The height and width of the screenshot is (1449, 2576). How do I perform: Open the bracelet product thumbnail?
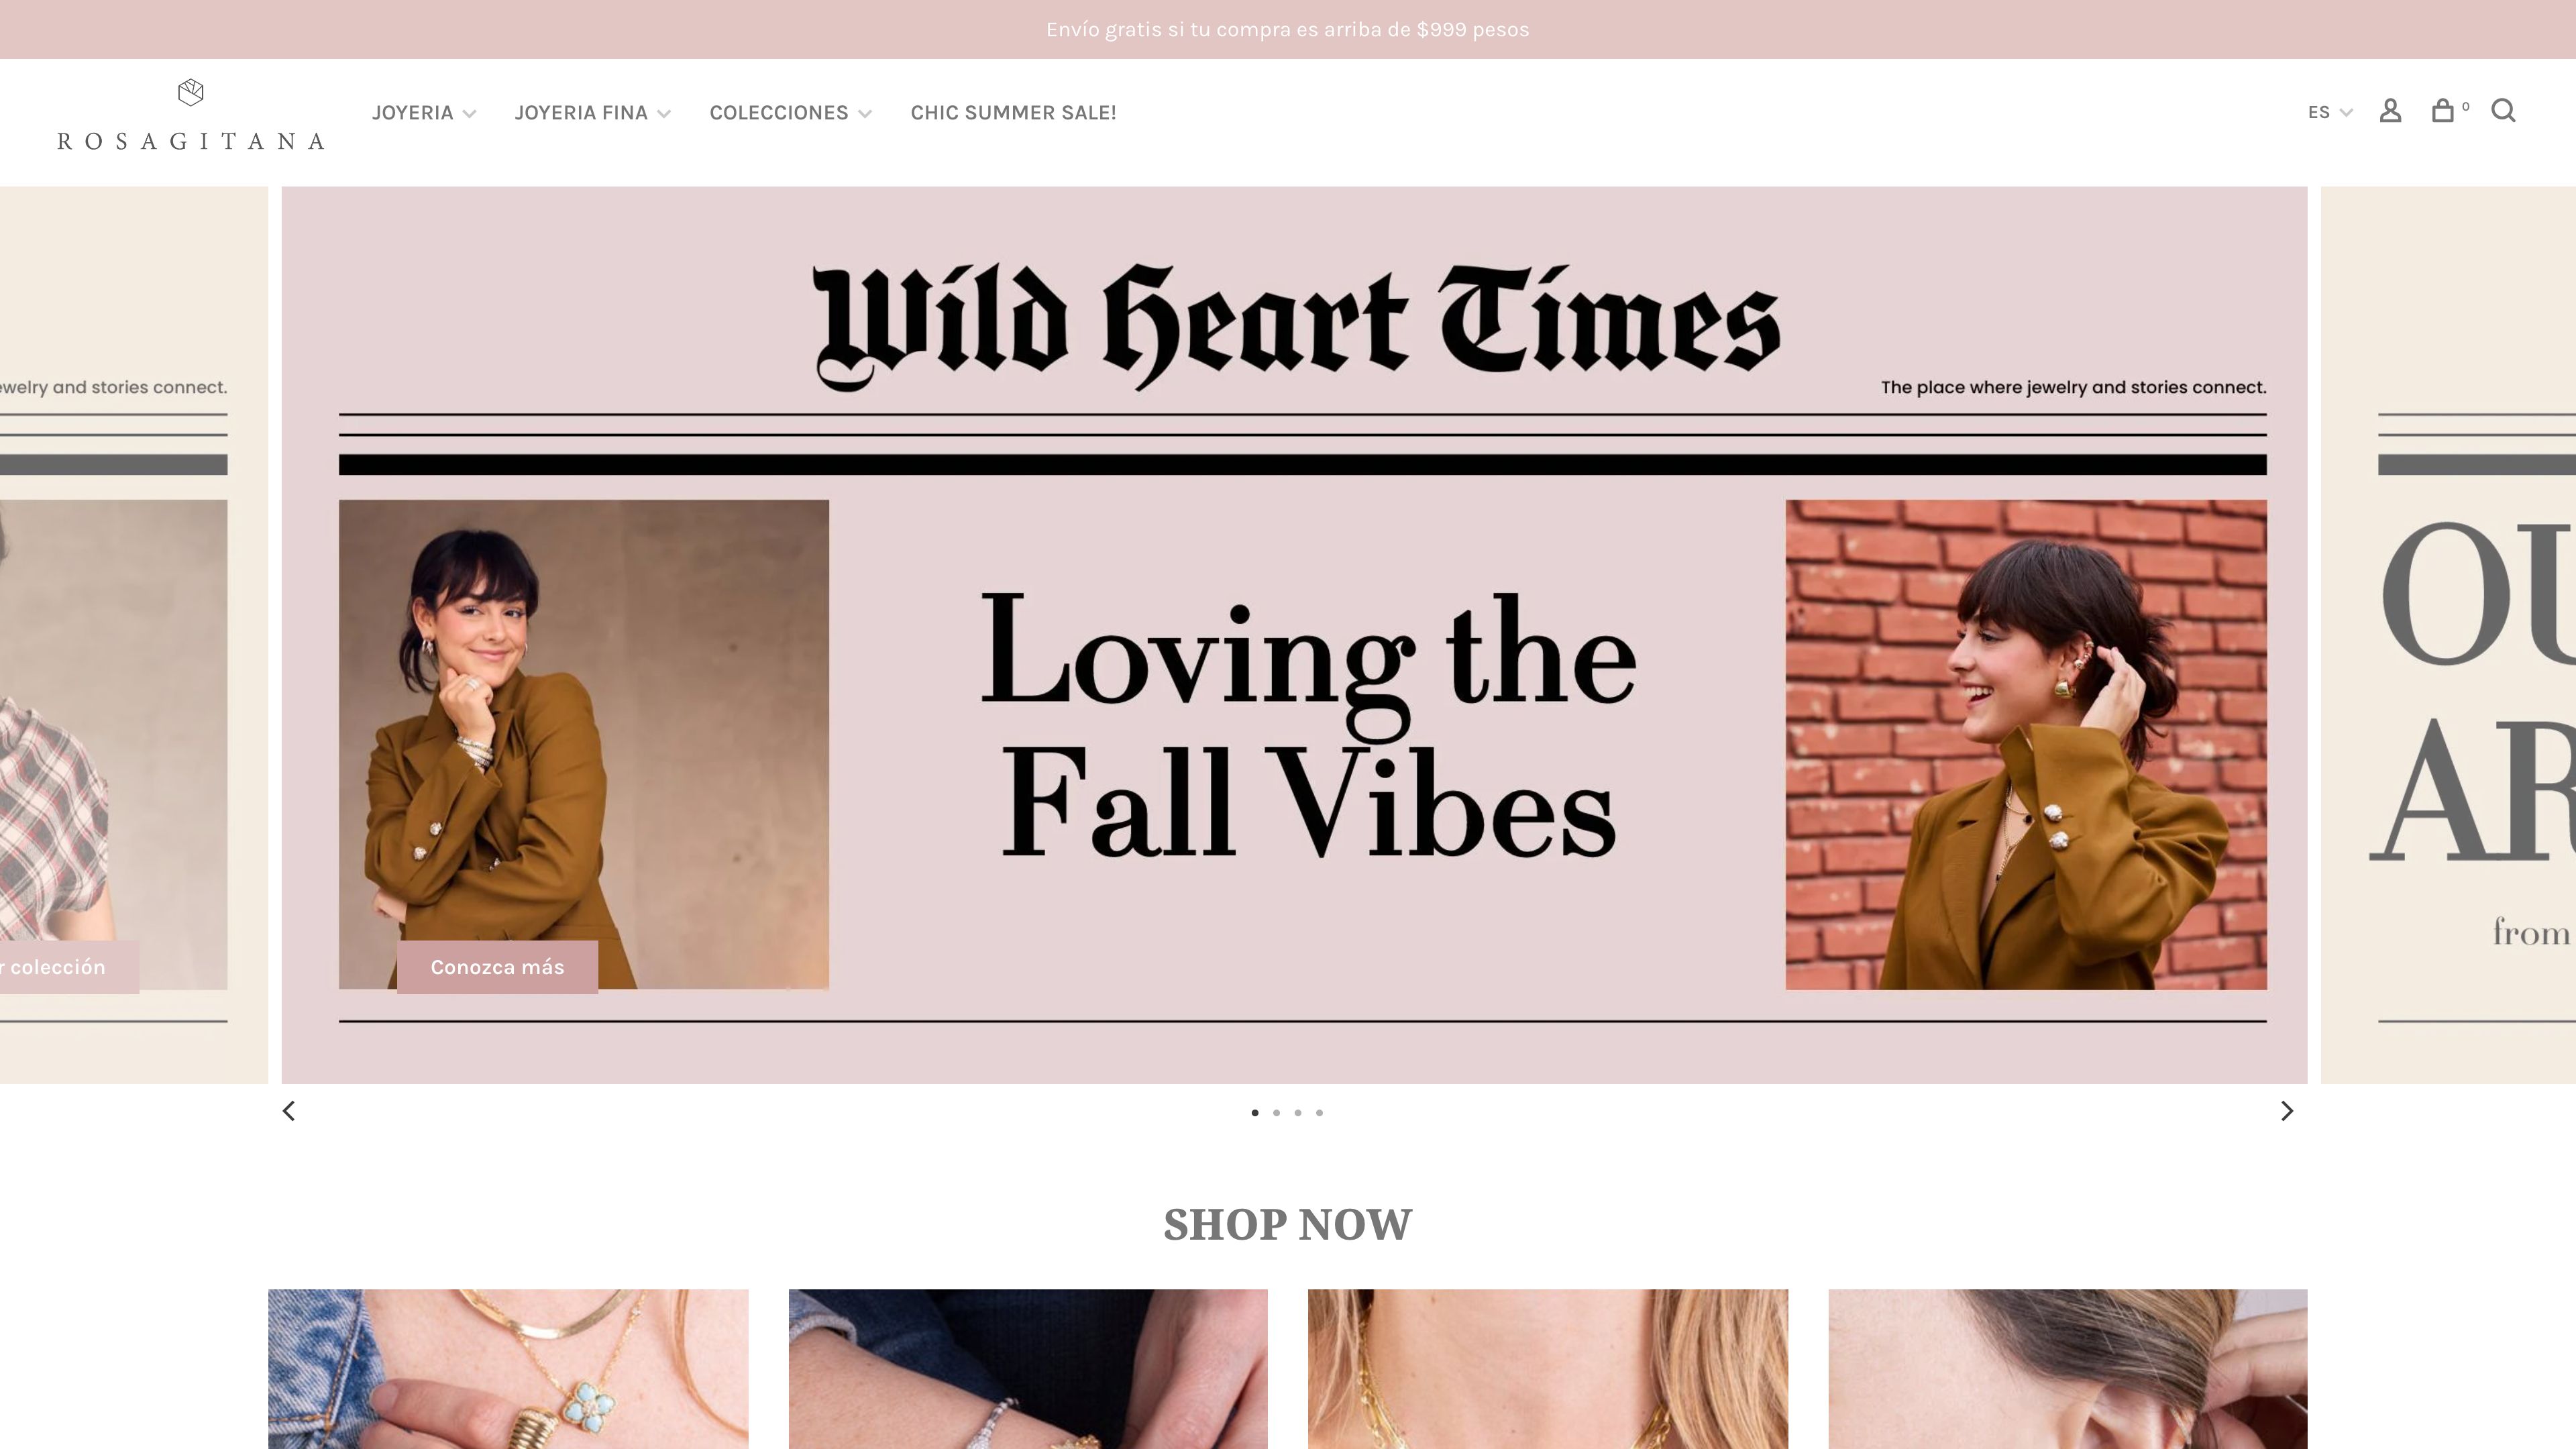1028,1369
